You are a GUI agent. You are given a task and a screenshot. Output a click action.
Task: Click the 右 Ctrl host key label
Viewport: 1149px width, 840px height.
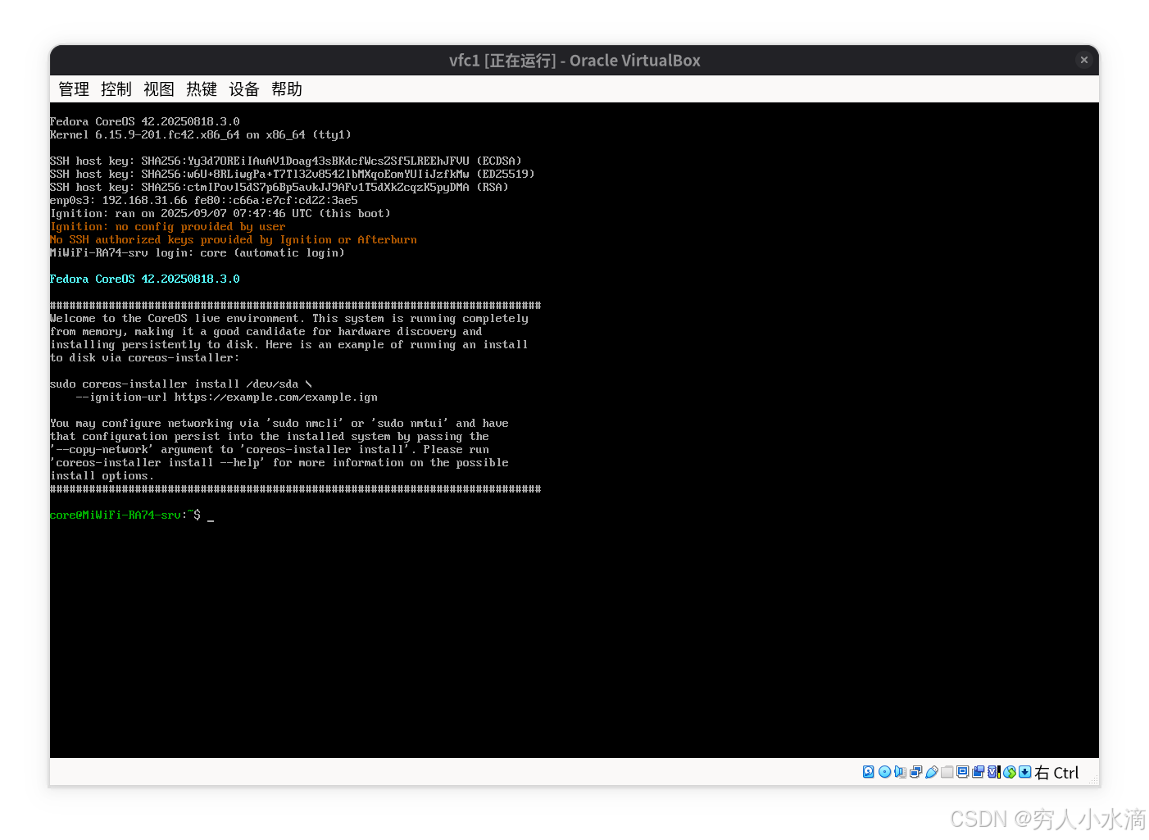coord(1056,773)
